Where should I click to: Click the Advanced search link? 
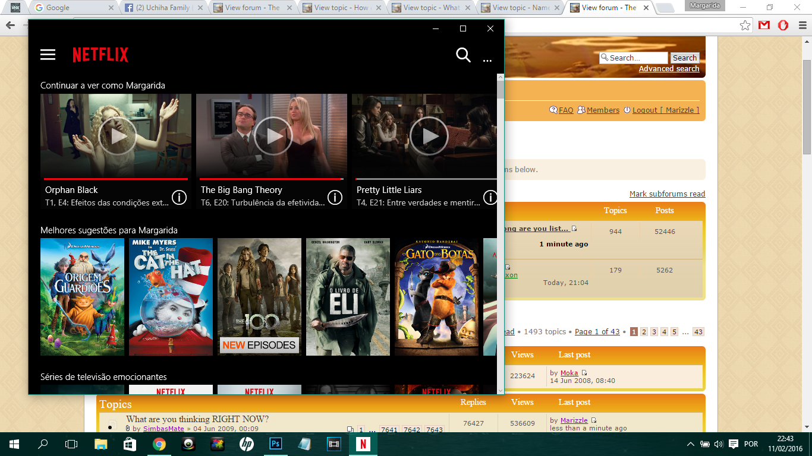(669, 69)
